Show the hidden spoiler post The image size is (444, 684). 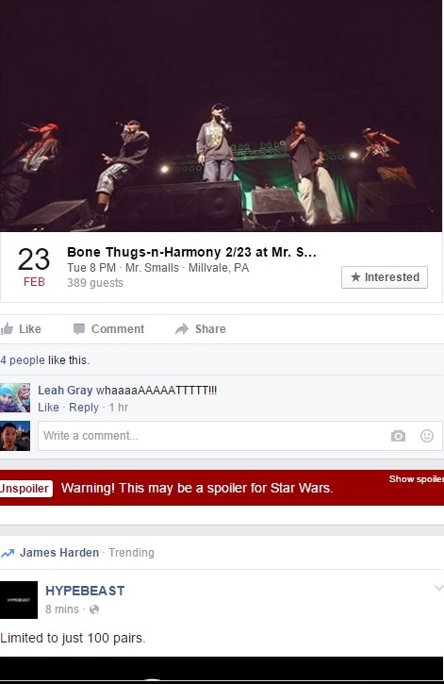click(416, 479)
